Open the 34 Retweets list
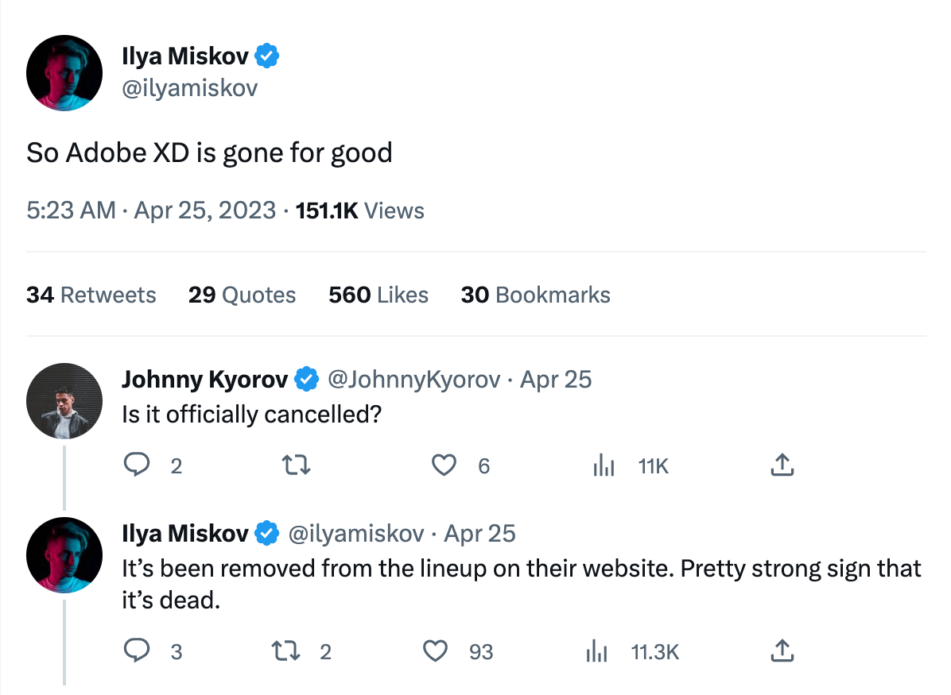 [x=91, y=295]
